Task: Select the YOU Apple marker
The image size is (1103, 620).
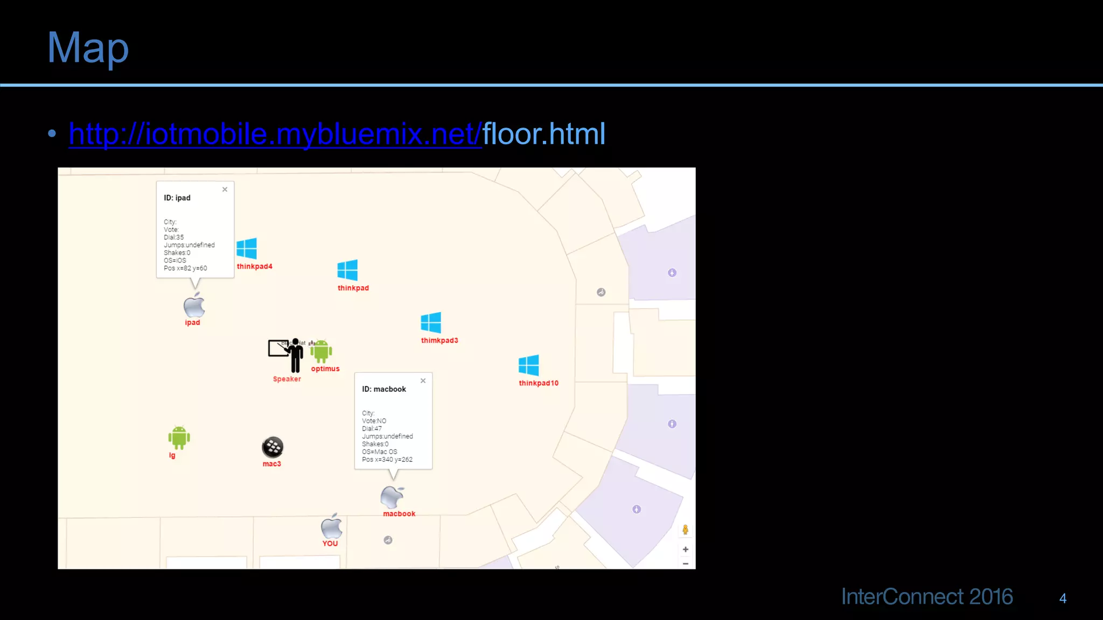Action: pyautogui.click(x=332, y=526)
